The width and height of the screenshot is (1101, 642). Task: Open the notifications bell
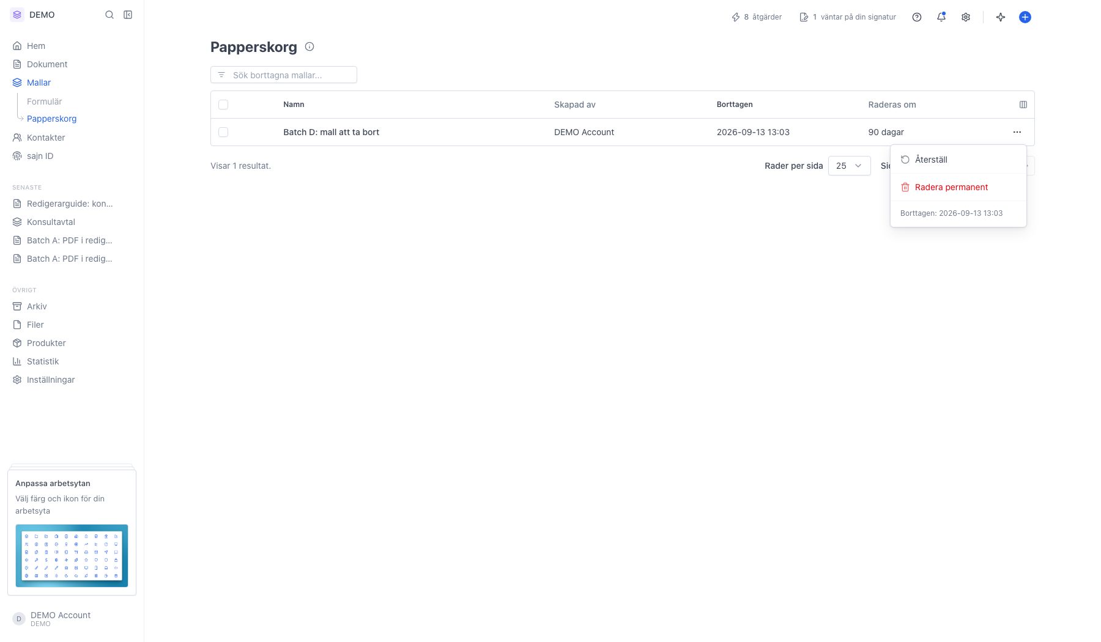[941, 17]
